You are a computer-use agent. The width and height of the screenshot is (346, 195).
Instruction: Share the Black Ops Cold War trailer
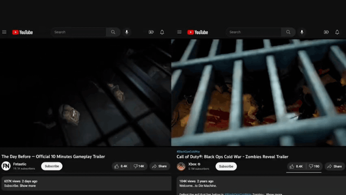tap(335, 166)
